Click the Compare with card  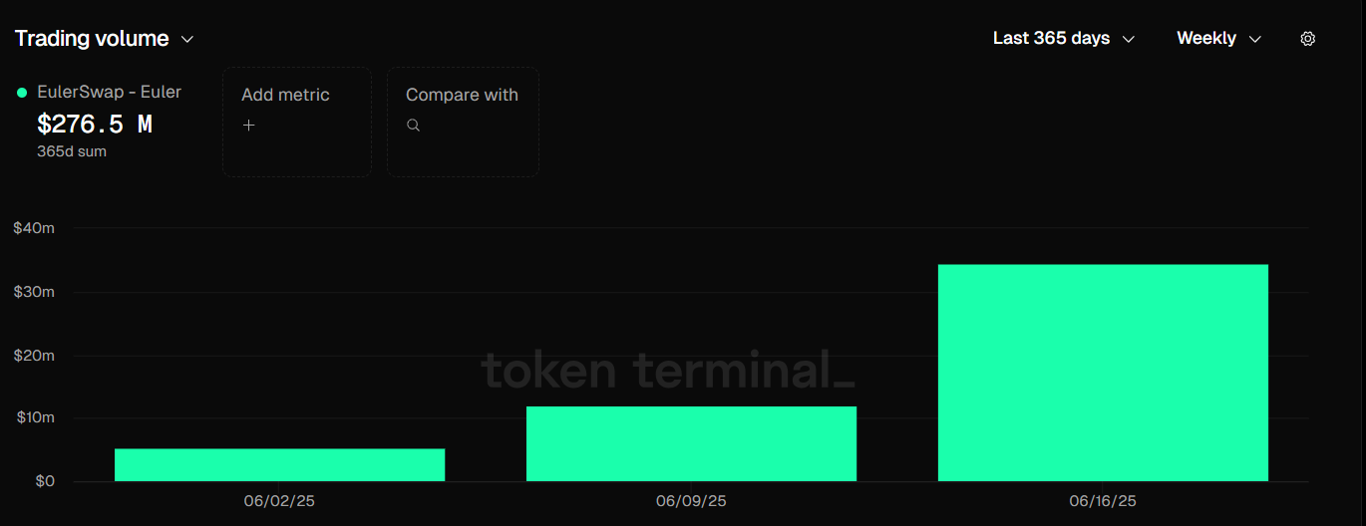[463, 122]
